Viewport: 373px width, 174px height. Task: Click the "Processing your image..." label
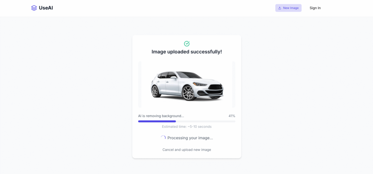coord(190,138)
